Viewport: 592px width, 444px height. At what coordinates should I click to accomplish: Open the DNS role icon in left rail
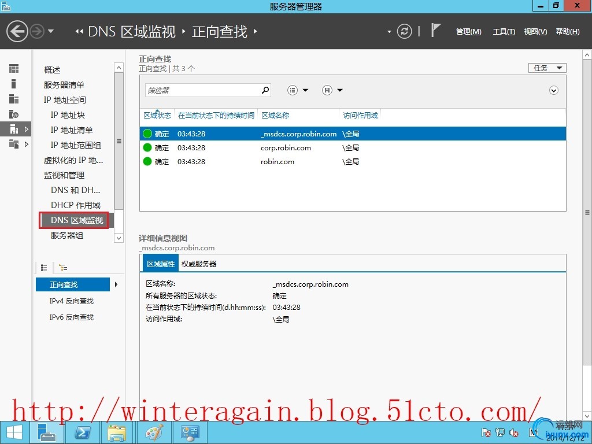(x=14, y=114)
